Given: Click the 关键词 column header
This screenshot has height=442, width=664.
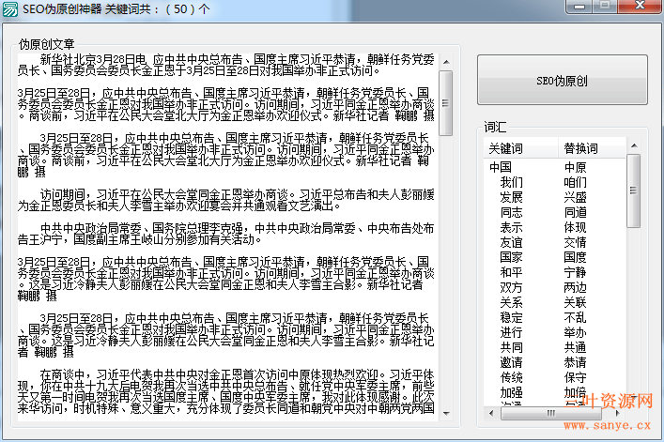Looking at the screenshot, I should point(521,148).
